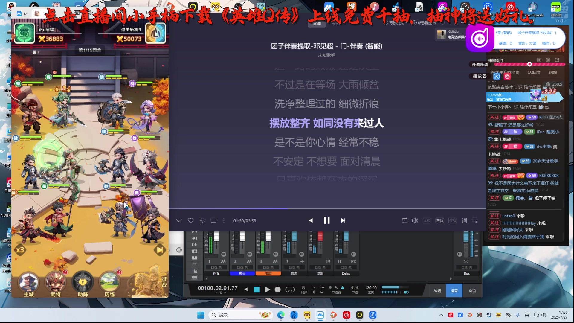
Task: Select the 伴奏 mixer channel label
Action: pos(216,273)
